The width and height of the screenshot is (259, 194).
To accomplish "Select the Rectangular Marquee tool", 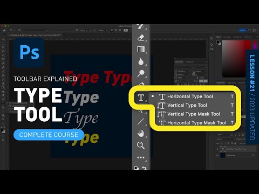I will 3,43.
